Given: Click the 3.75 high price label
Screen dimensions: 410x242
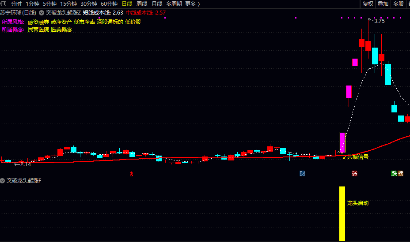Looking at the screenshot, I should [380, 21].
